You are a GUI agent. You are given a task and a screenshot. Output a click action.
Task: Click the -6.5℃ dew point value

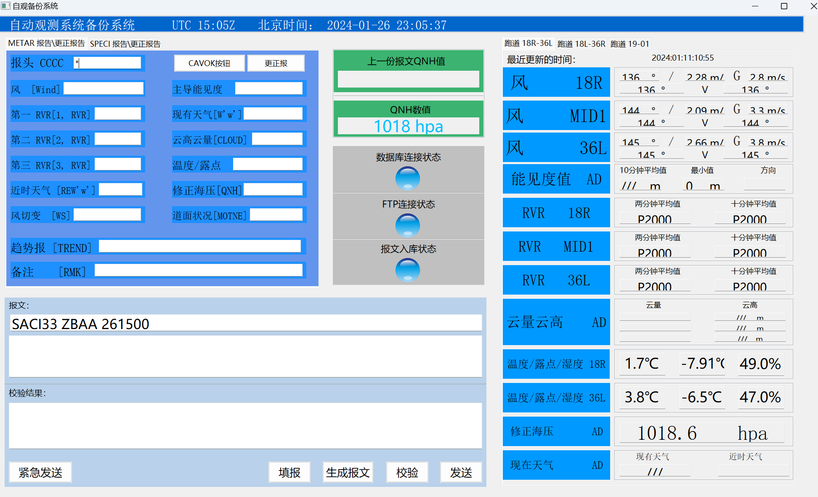pyautogui.click(x=702, y=397)
